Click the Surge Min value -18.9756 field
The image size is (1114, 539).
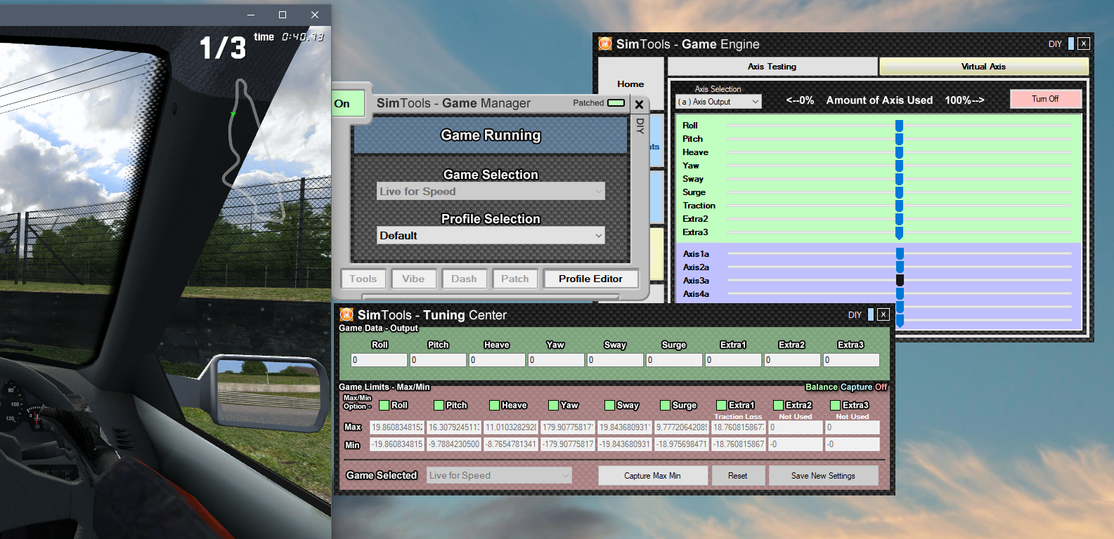682,444
